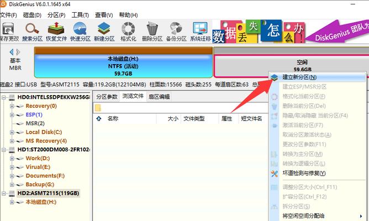The width and height of the screenshot is (369, 221).
Task: Sort by the 大小 column header
Action: coord(173,119)
